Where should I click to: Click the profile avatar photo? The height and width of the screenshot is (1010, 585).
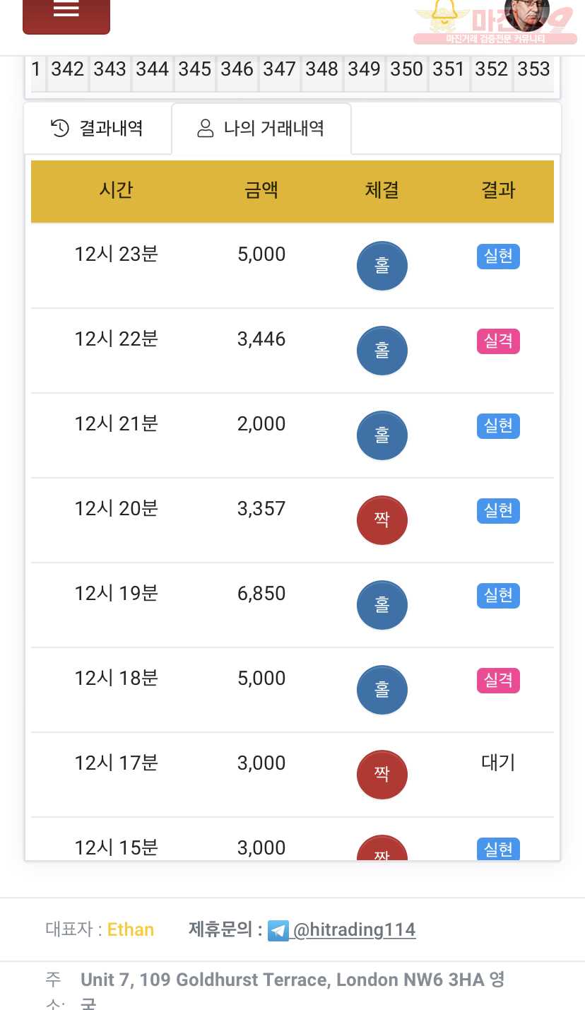tap(526, 13)
